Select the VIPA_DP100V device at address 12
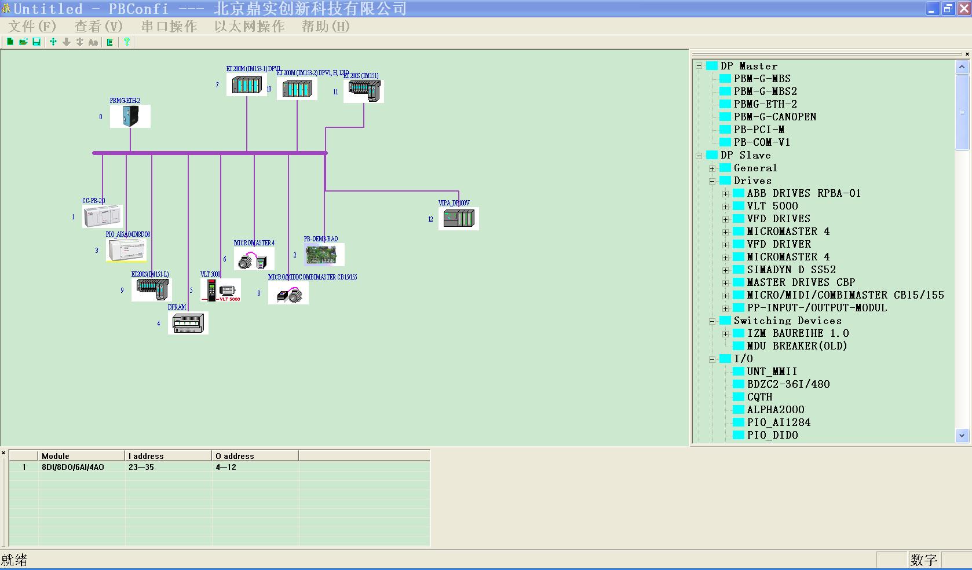This screenshot has height=570, width=972. point(458,219)
